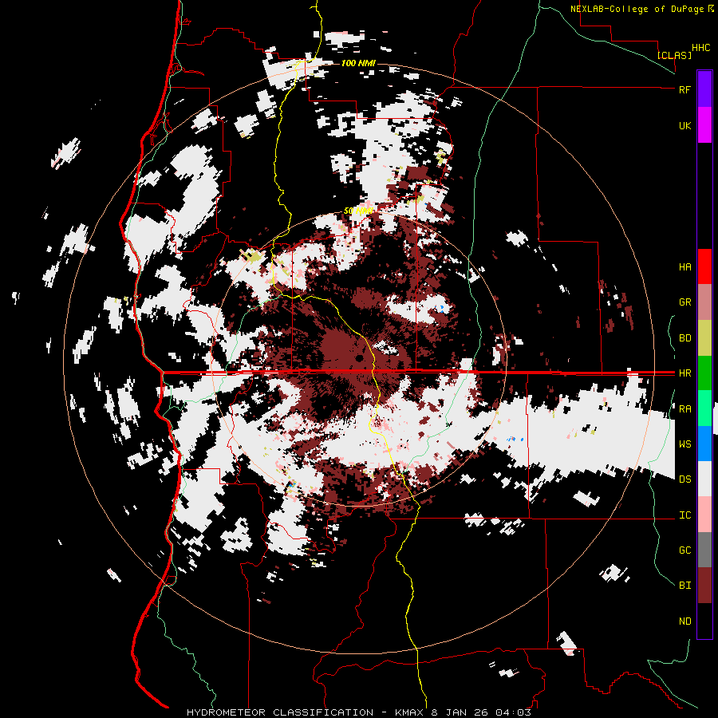Click the RF legend label

684,90
